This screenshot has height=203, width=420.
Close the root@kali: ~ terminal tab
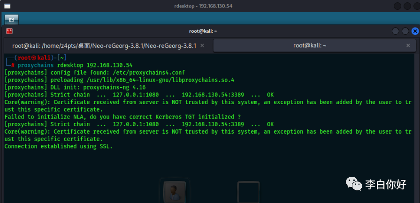[408, 46]
